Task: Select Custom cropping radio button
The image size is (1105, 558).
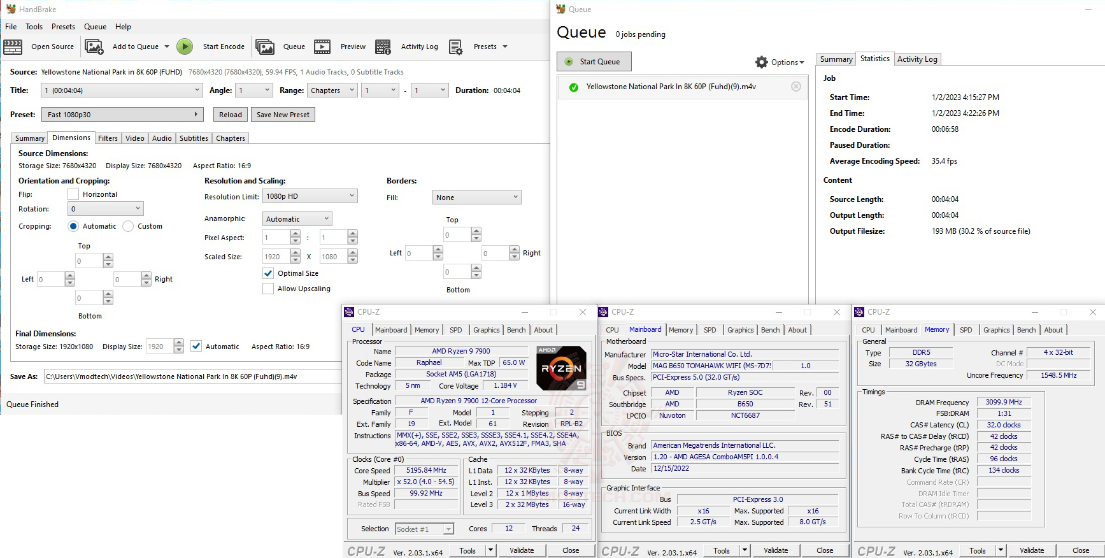Action: tap(128, 226)
